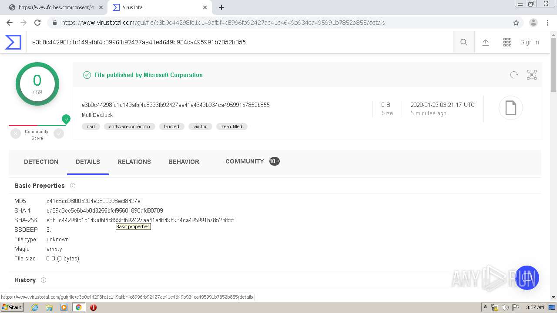This screenshot has width=557, height=313.
Task: Click the hash search input field
Action: pyautogui.click(x=239, y=42)
